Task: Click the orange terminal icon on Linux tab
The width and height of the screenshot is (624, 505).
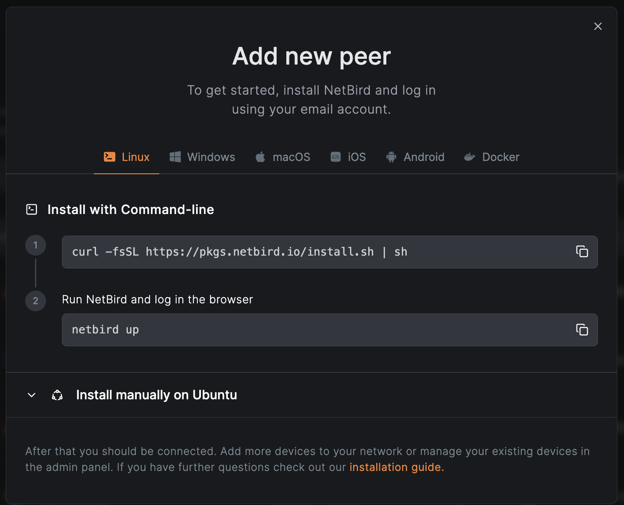Action: click(x=109, y=157)
